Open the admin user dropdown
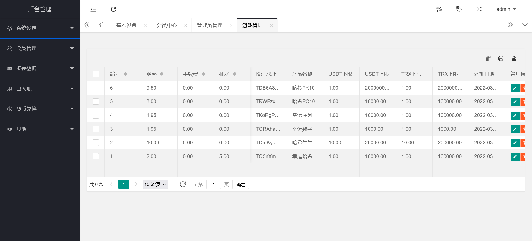532x241 pixels. (x=506, y=9)
